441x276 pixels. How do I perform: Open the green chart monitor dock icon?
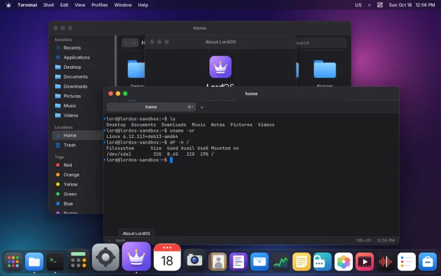281,262
